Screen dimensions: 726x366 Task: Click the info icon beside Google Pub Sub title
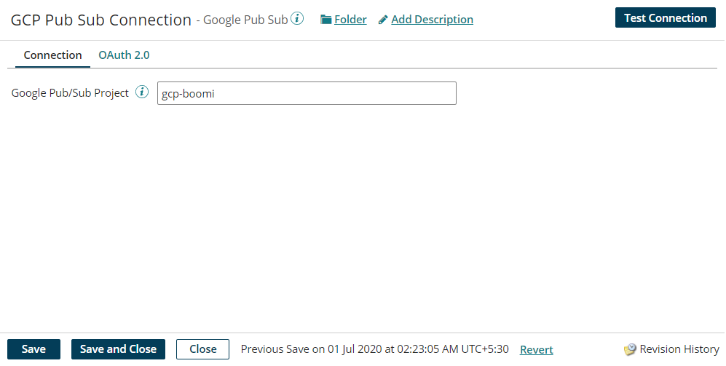297,19
